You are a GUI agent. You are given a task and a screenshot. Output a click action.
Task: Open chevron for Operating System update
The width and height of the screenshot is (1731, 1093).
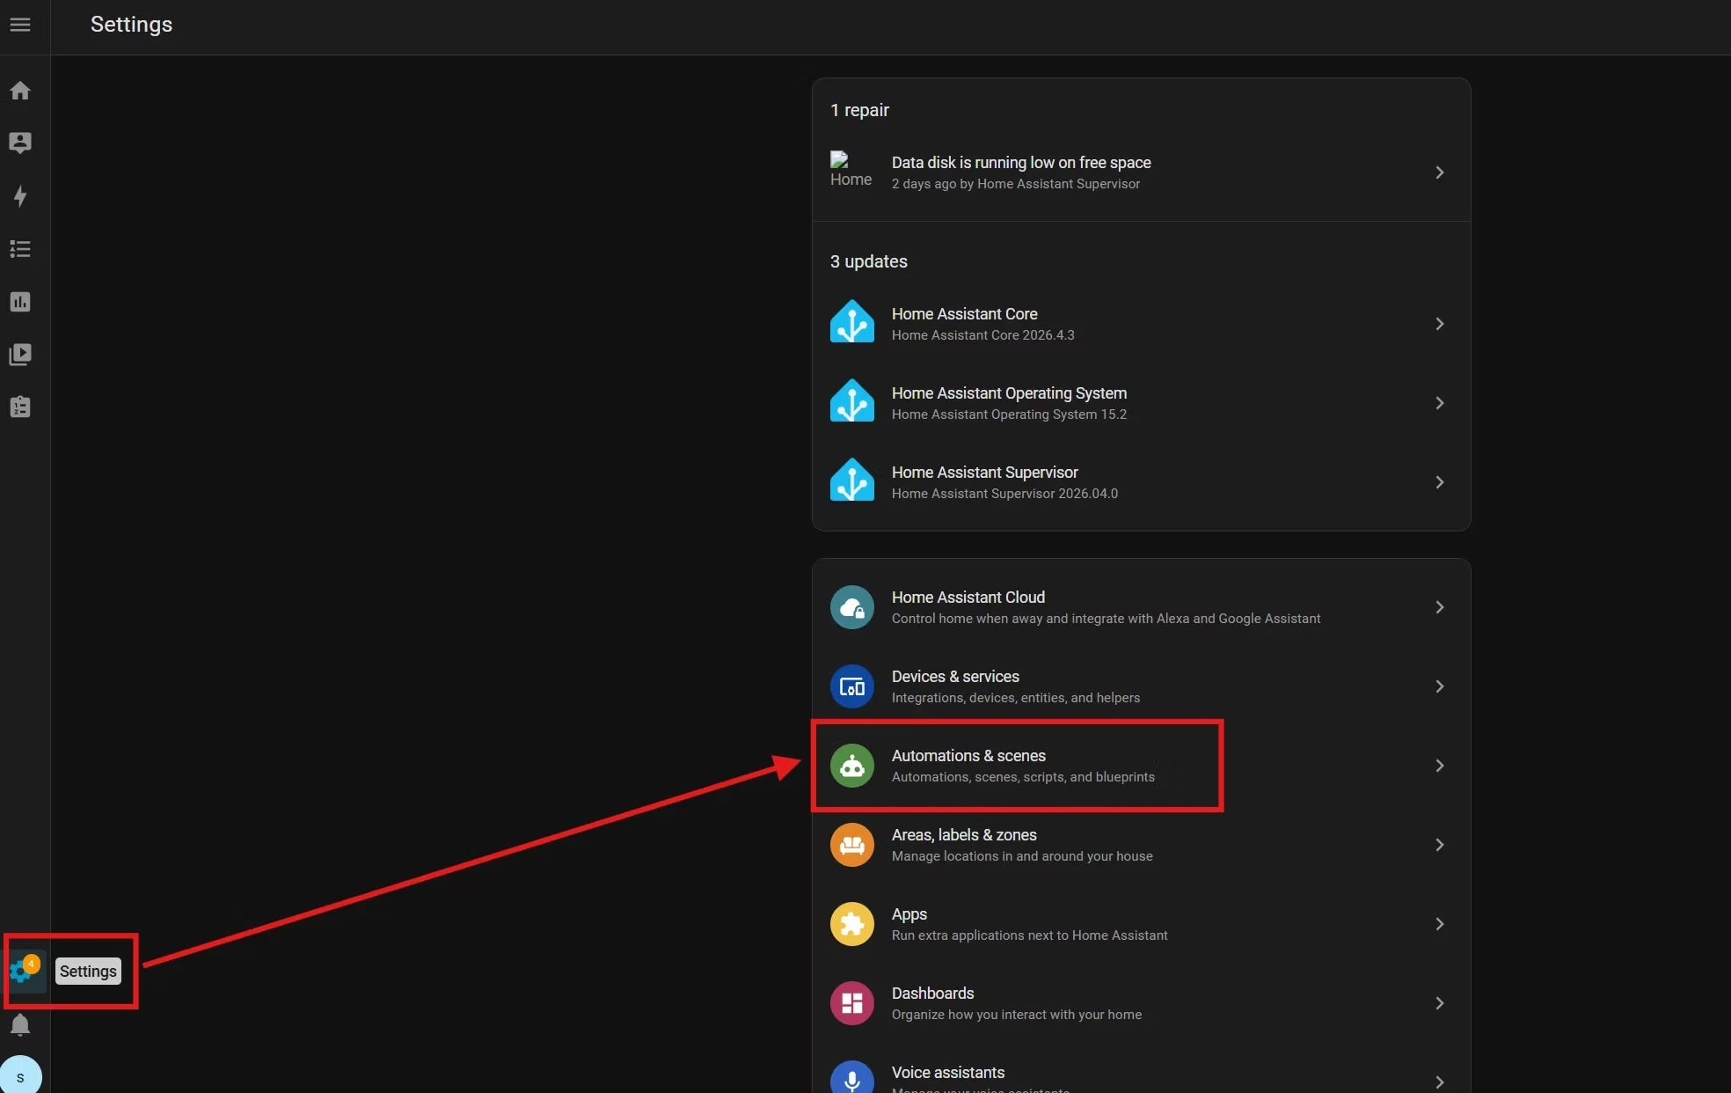pos(1439,403)
